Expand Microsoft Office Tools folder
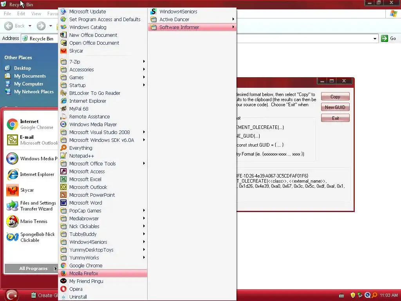 click(102, 163)
